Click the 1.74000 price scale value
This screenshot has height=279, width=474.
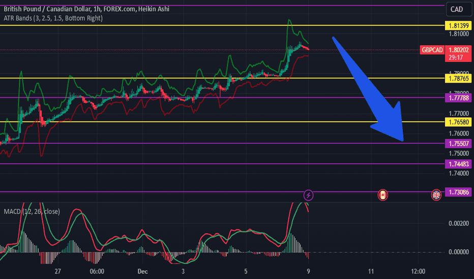click(x=459, y=173)
